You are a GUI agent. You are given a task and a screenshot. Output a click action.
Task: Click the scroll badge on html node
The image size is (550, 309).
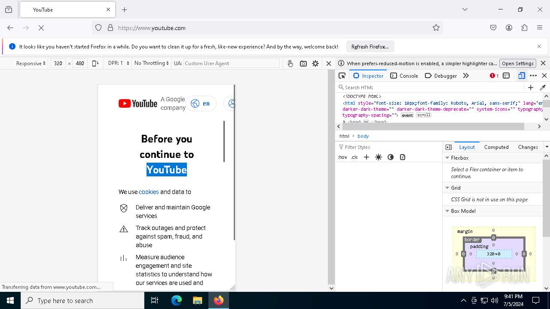click(x=424, y=115)
